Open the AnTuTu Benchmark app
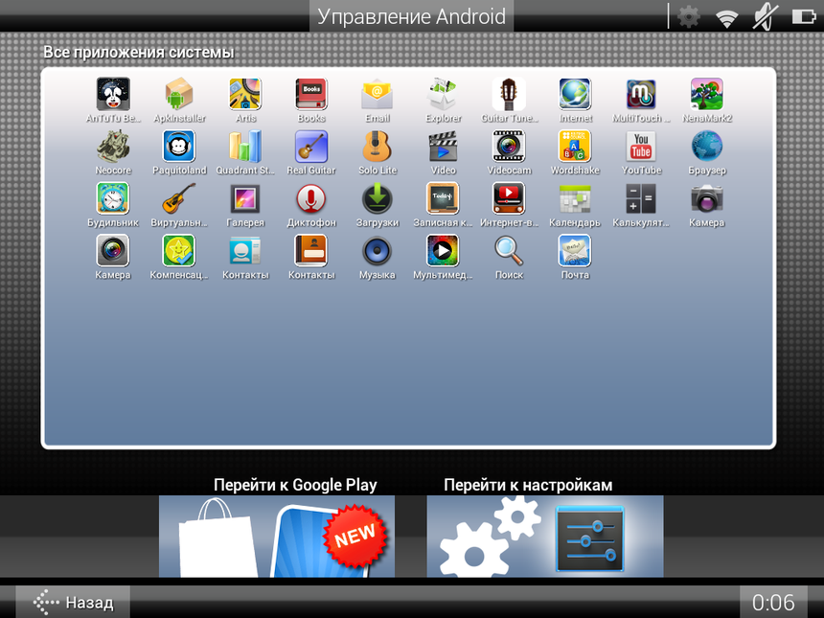Image resolution: width=824 pixels, height=618 pixels. (113, 95)
